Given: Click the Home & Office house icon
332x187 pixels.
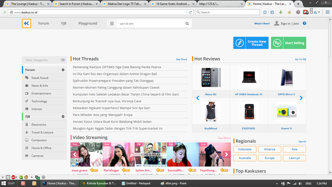Looking at the screenshot, I should click(x=27, y=148).
